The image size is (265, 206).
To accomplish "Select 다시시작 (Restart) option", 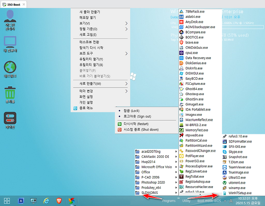I will click(x=146, y=124).
